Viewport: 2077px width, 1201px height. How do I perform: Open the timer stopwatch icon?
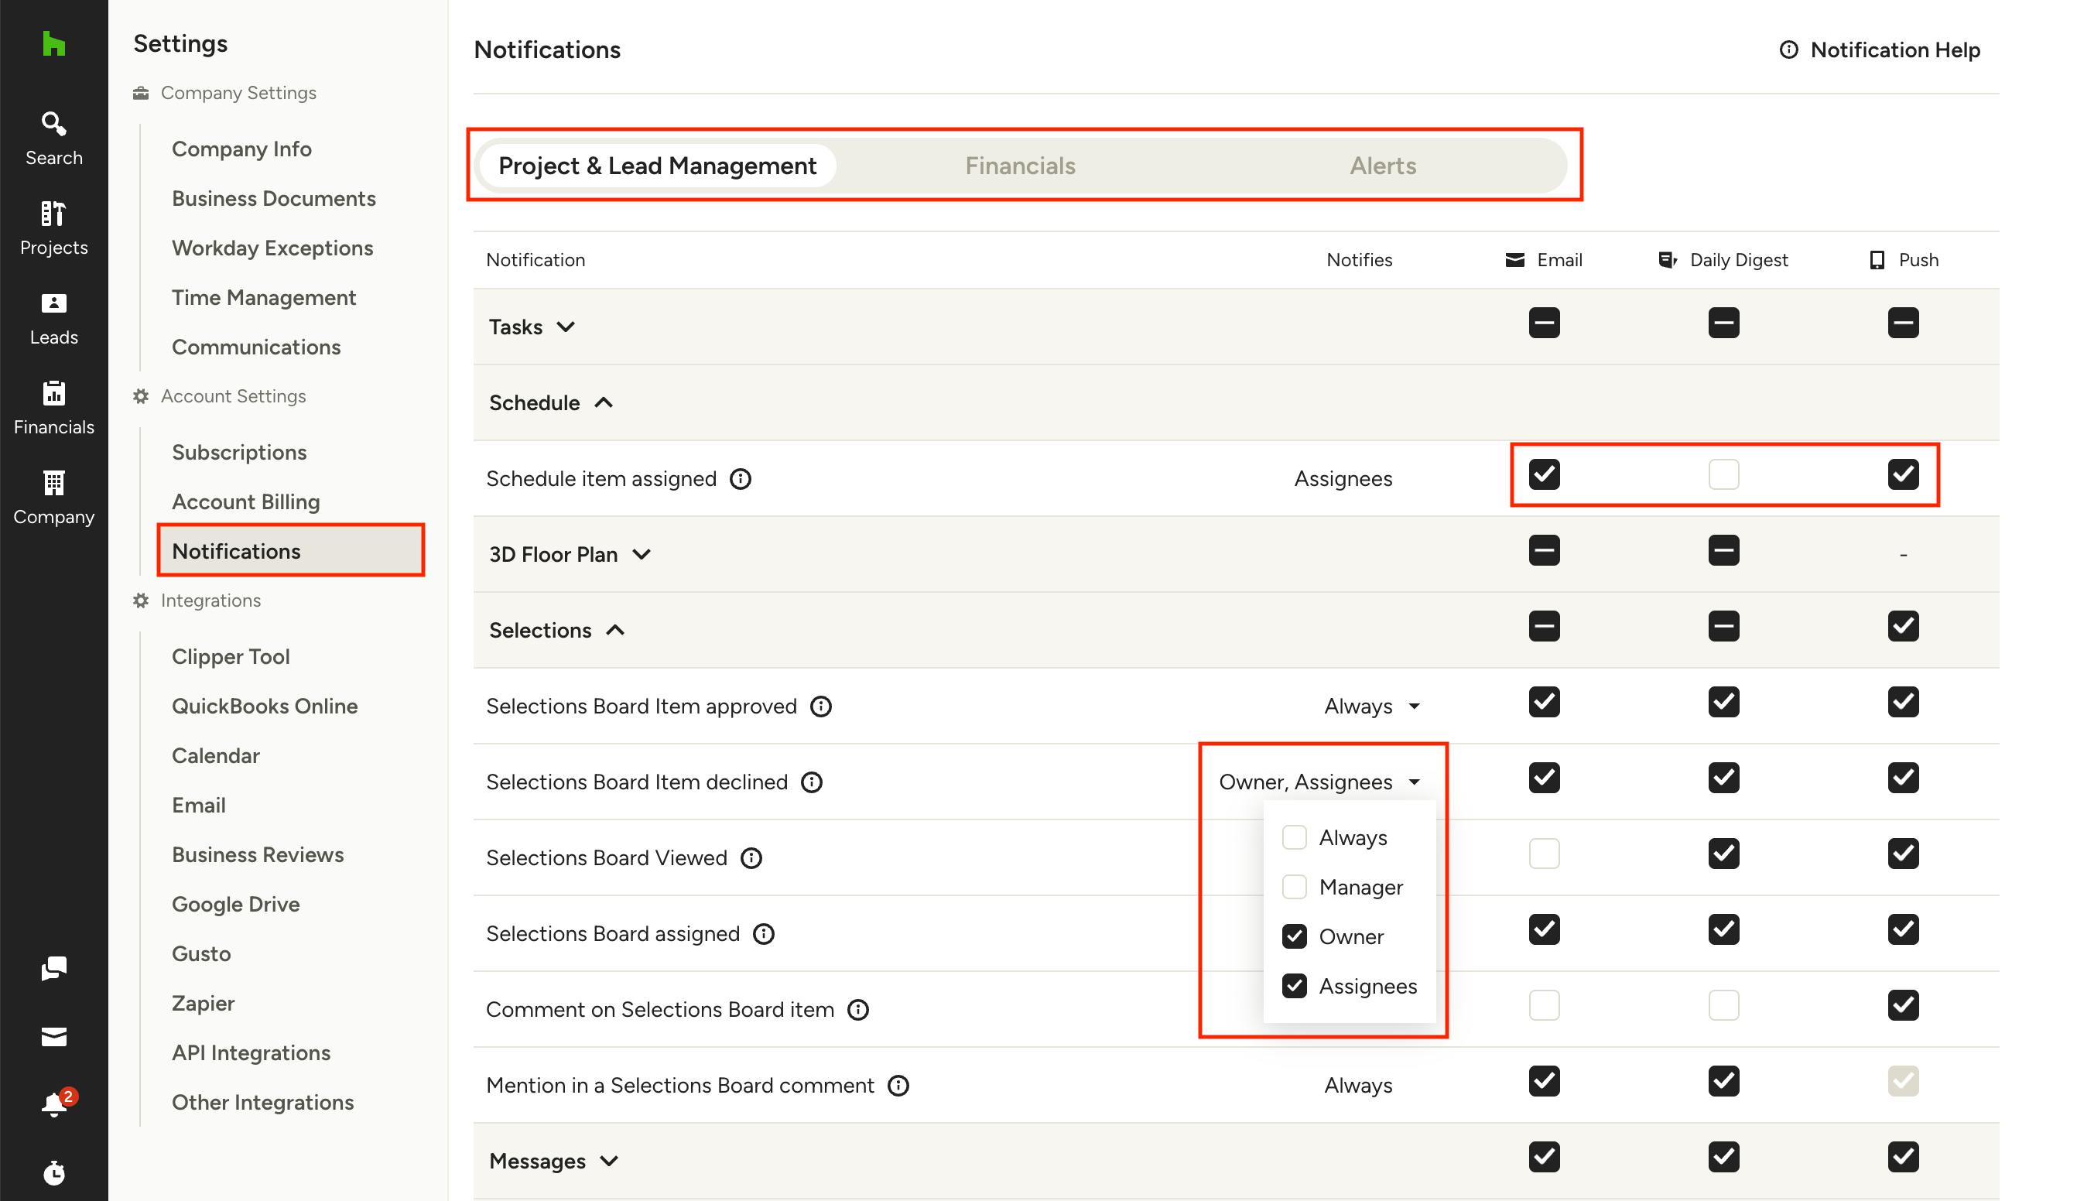(x=53, y=1172)
